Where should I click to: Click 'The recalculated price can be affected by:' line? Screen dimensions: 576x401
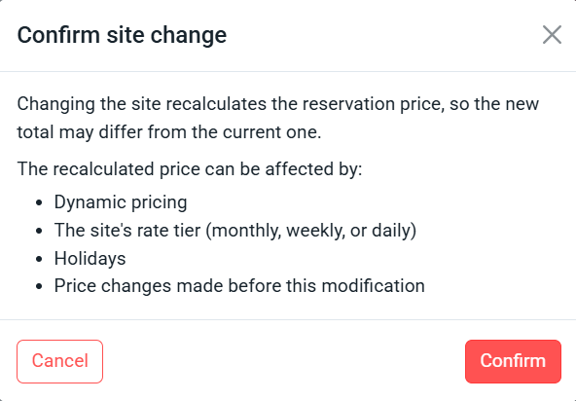190,169
